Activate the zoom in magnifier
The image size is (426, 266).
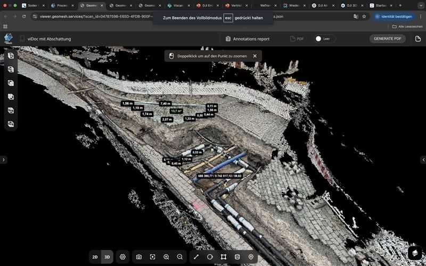166,257
